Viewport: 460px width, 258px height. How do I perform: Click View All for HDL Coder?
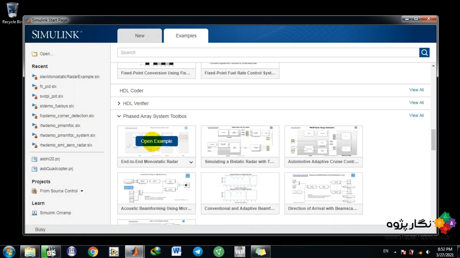(416, 90)
